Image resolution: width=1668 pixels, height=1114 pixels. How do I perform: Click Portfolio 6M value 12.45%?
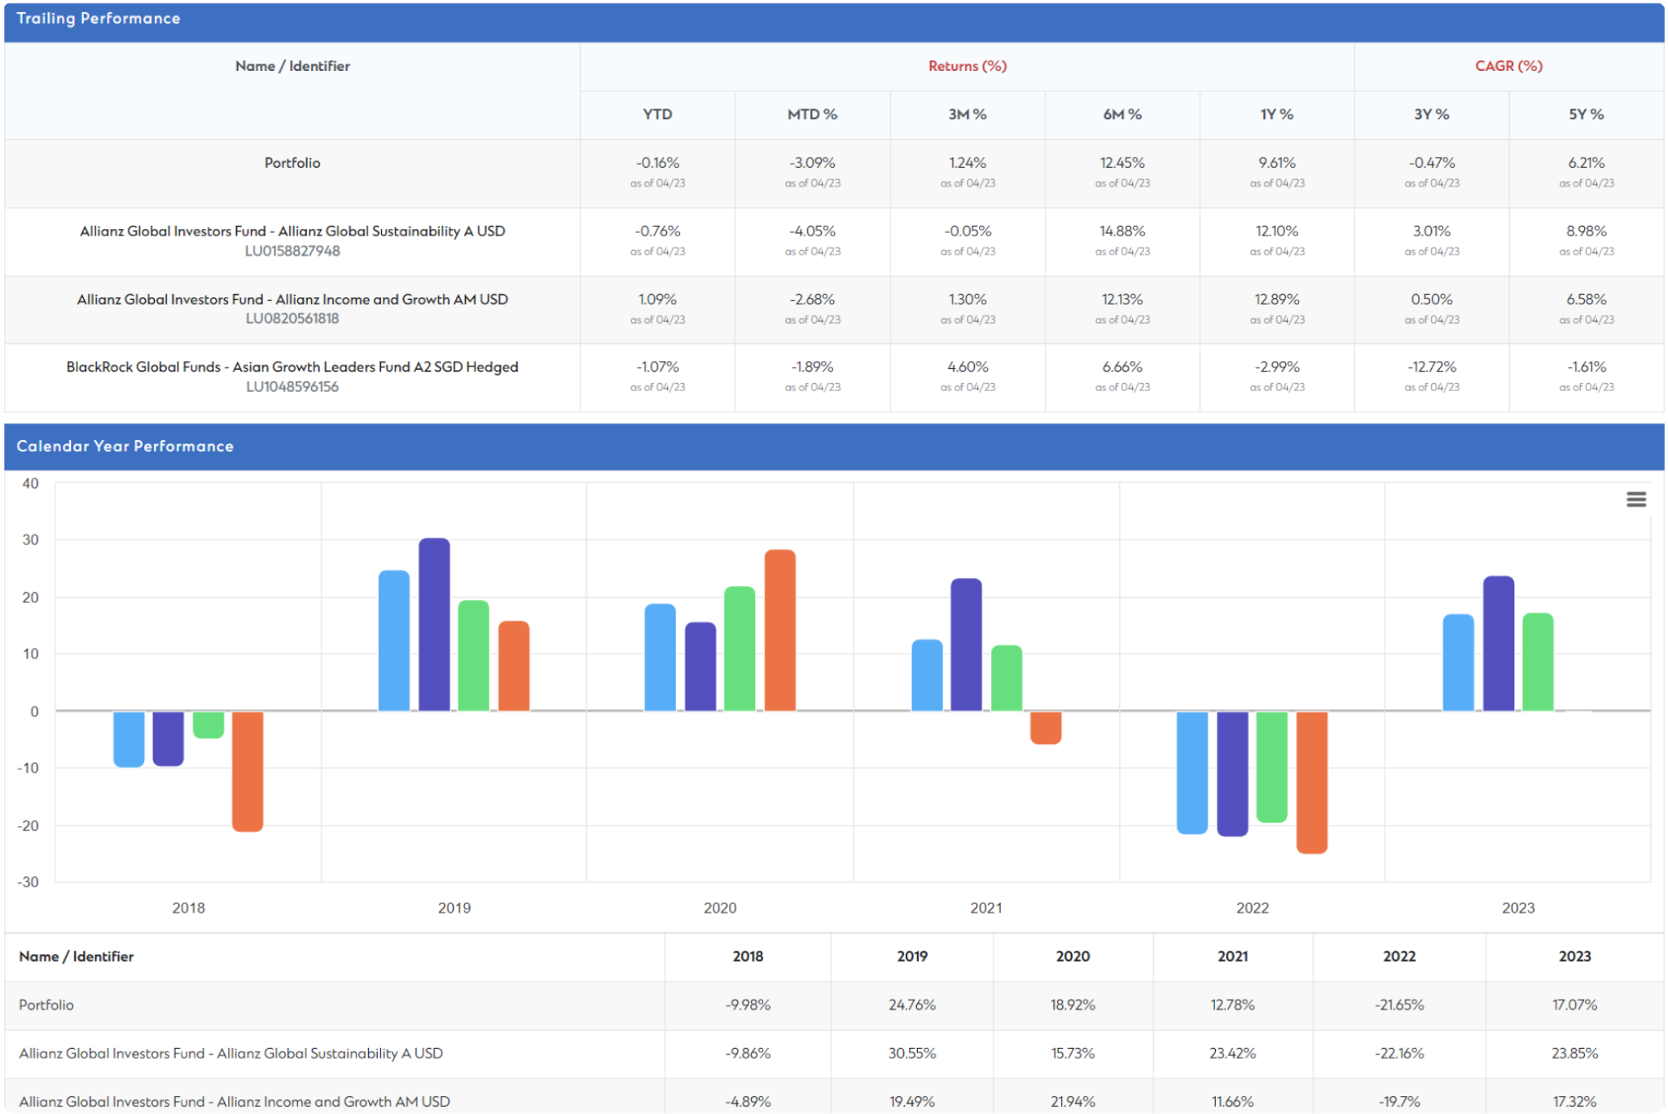[1122, 163]
